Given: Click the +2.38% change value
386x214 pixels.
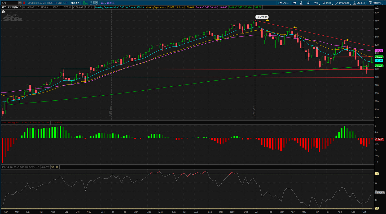Looking at the screenshot, I should tap(84, 4).
